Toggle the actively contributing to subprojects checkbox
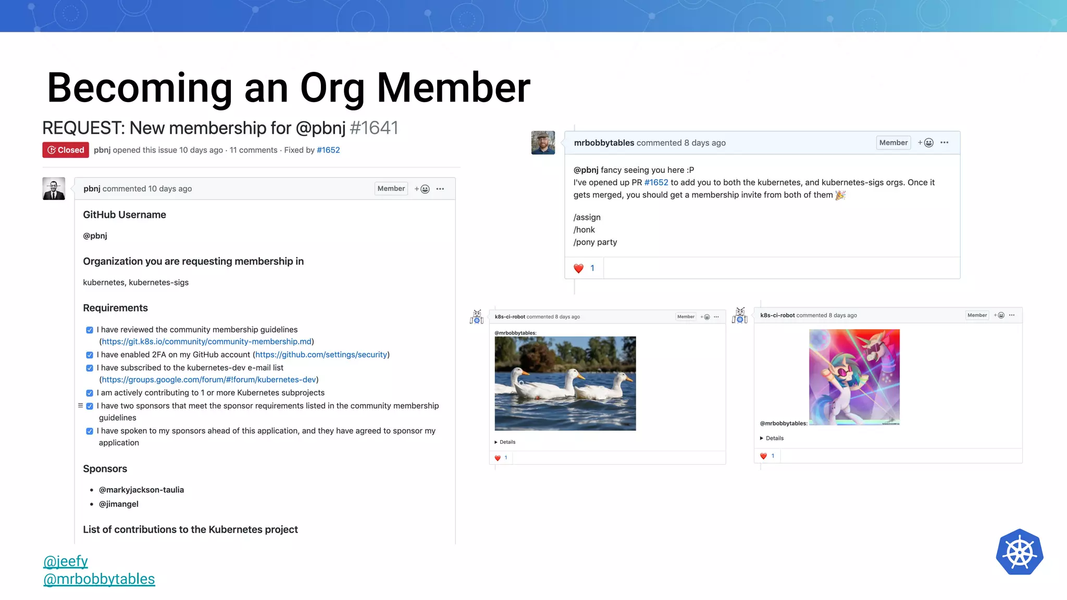This screenshot has width=1067, height=600. 90,393
